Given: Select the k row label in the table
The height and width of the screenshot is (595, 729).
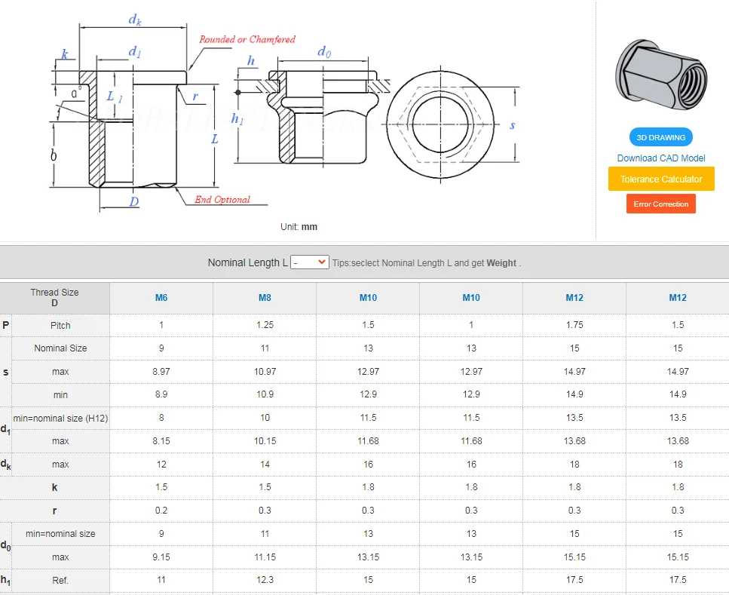Looking at the screenshot, I should 54,487.
